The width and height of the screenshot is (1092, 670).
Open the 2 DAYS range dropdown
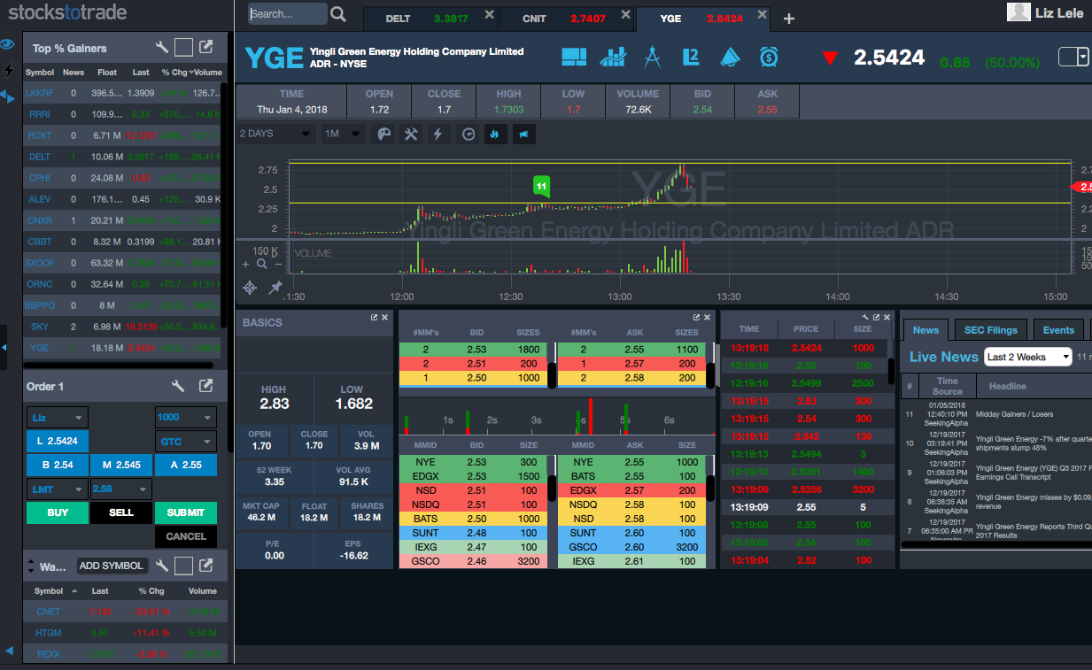275,134
